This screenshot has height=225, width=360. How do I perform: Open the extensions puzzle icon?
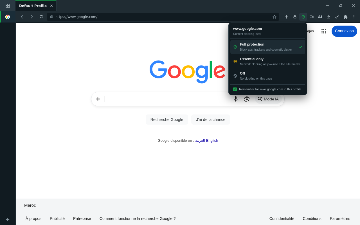[345, 17]
